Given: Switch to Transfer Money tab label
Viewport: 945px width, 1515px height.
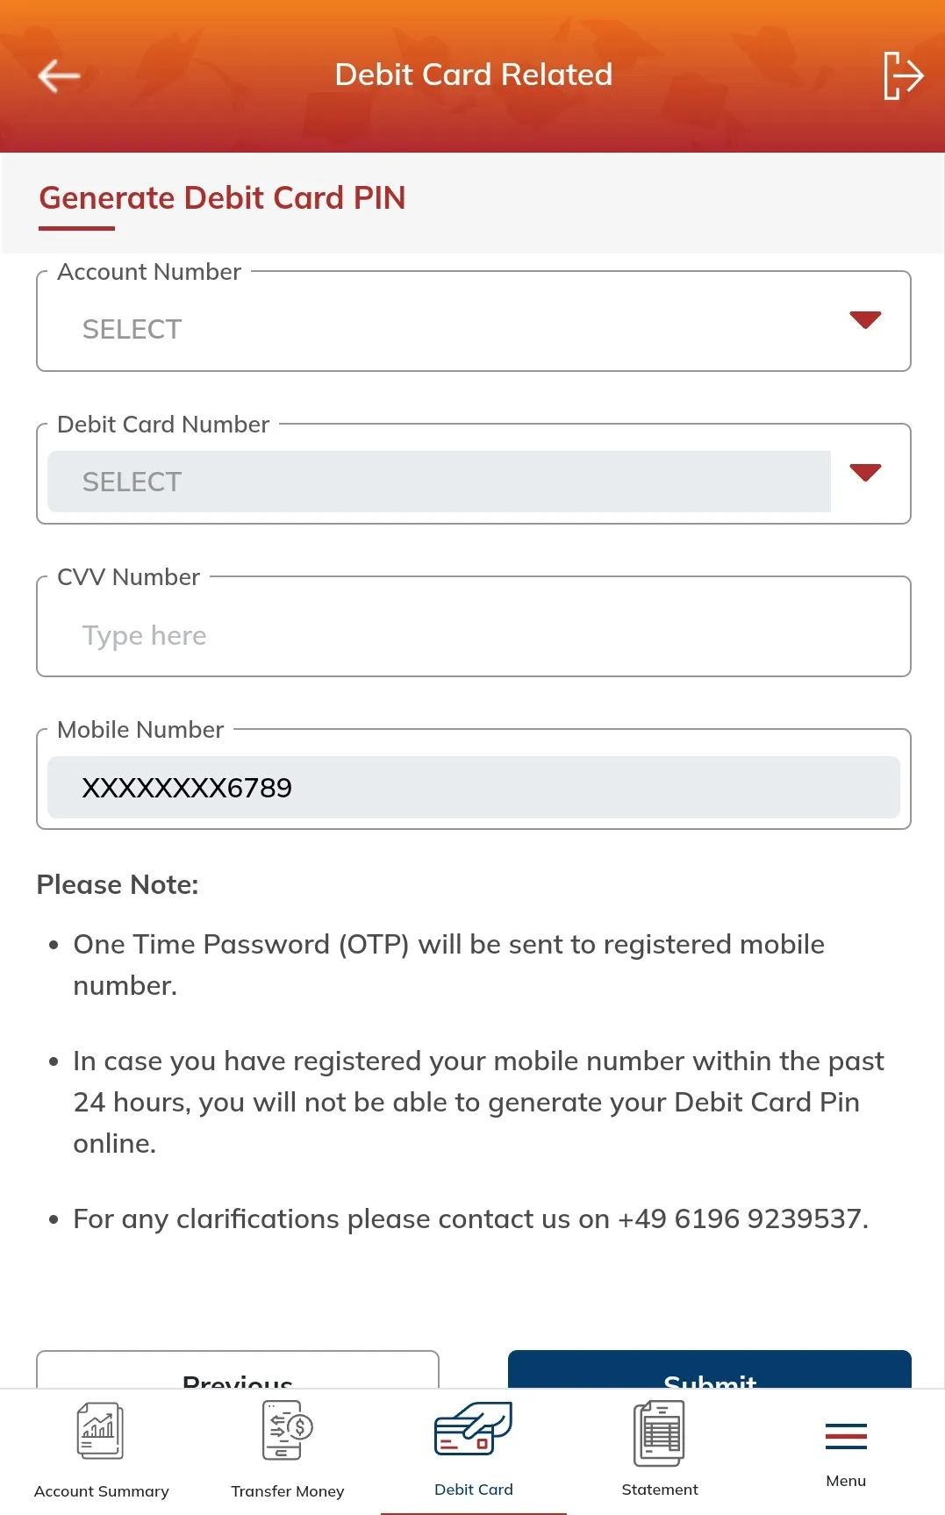Looking at the screenshot, I should [x=288, y=1491].
